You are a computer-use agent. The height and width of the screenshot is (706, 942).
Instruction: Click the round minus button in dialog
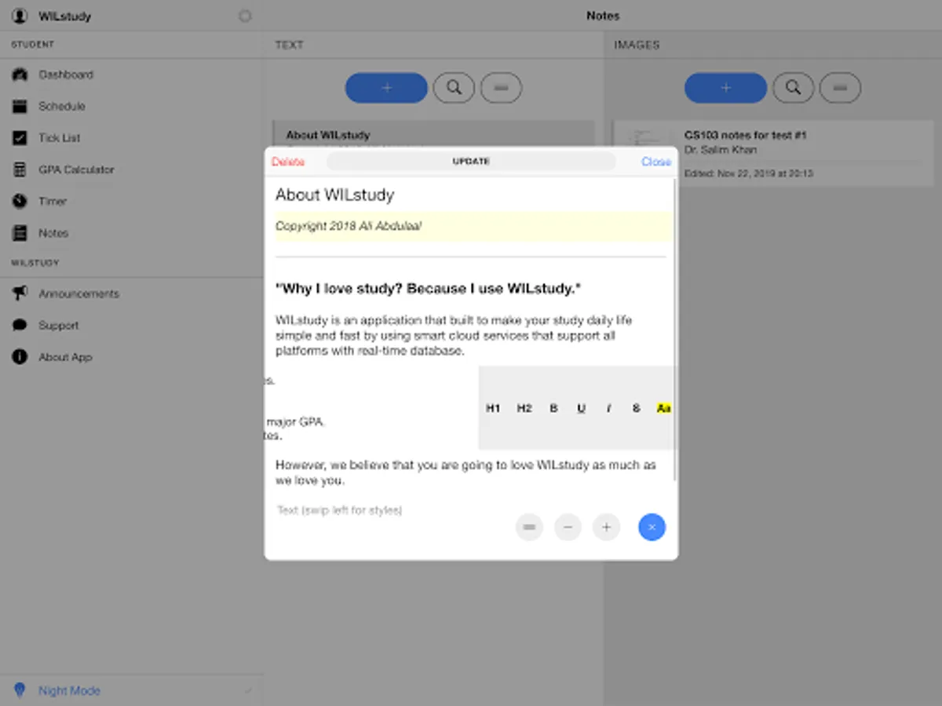pyautogui.click(x=568, y=527)
